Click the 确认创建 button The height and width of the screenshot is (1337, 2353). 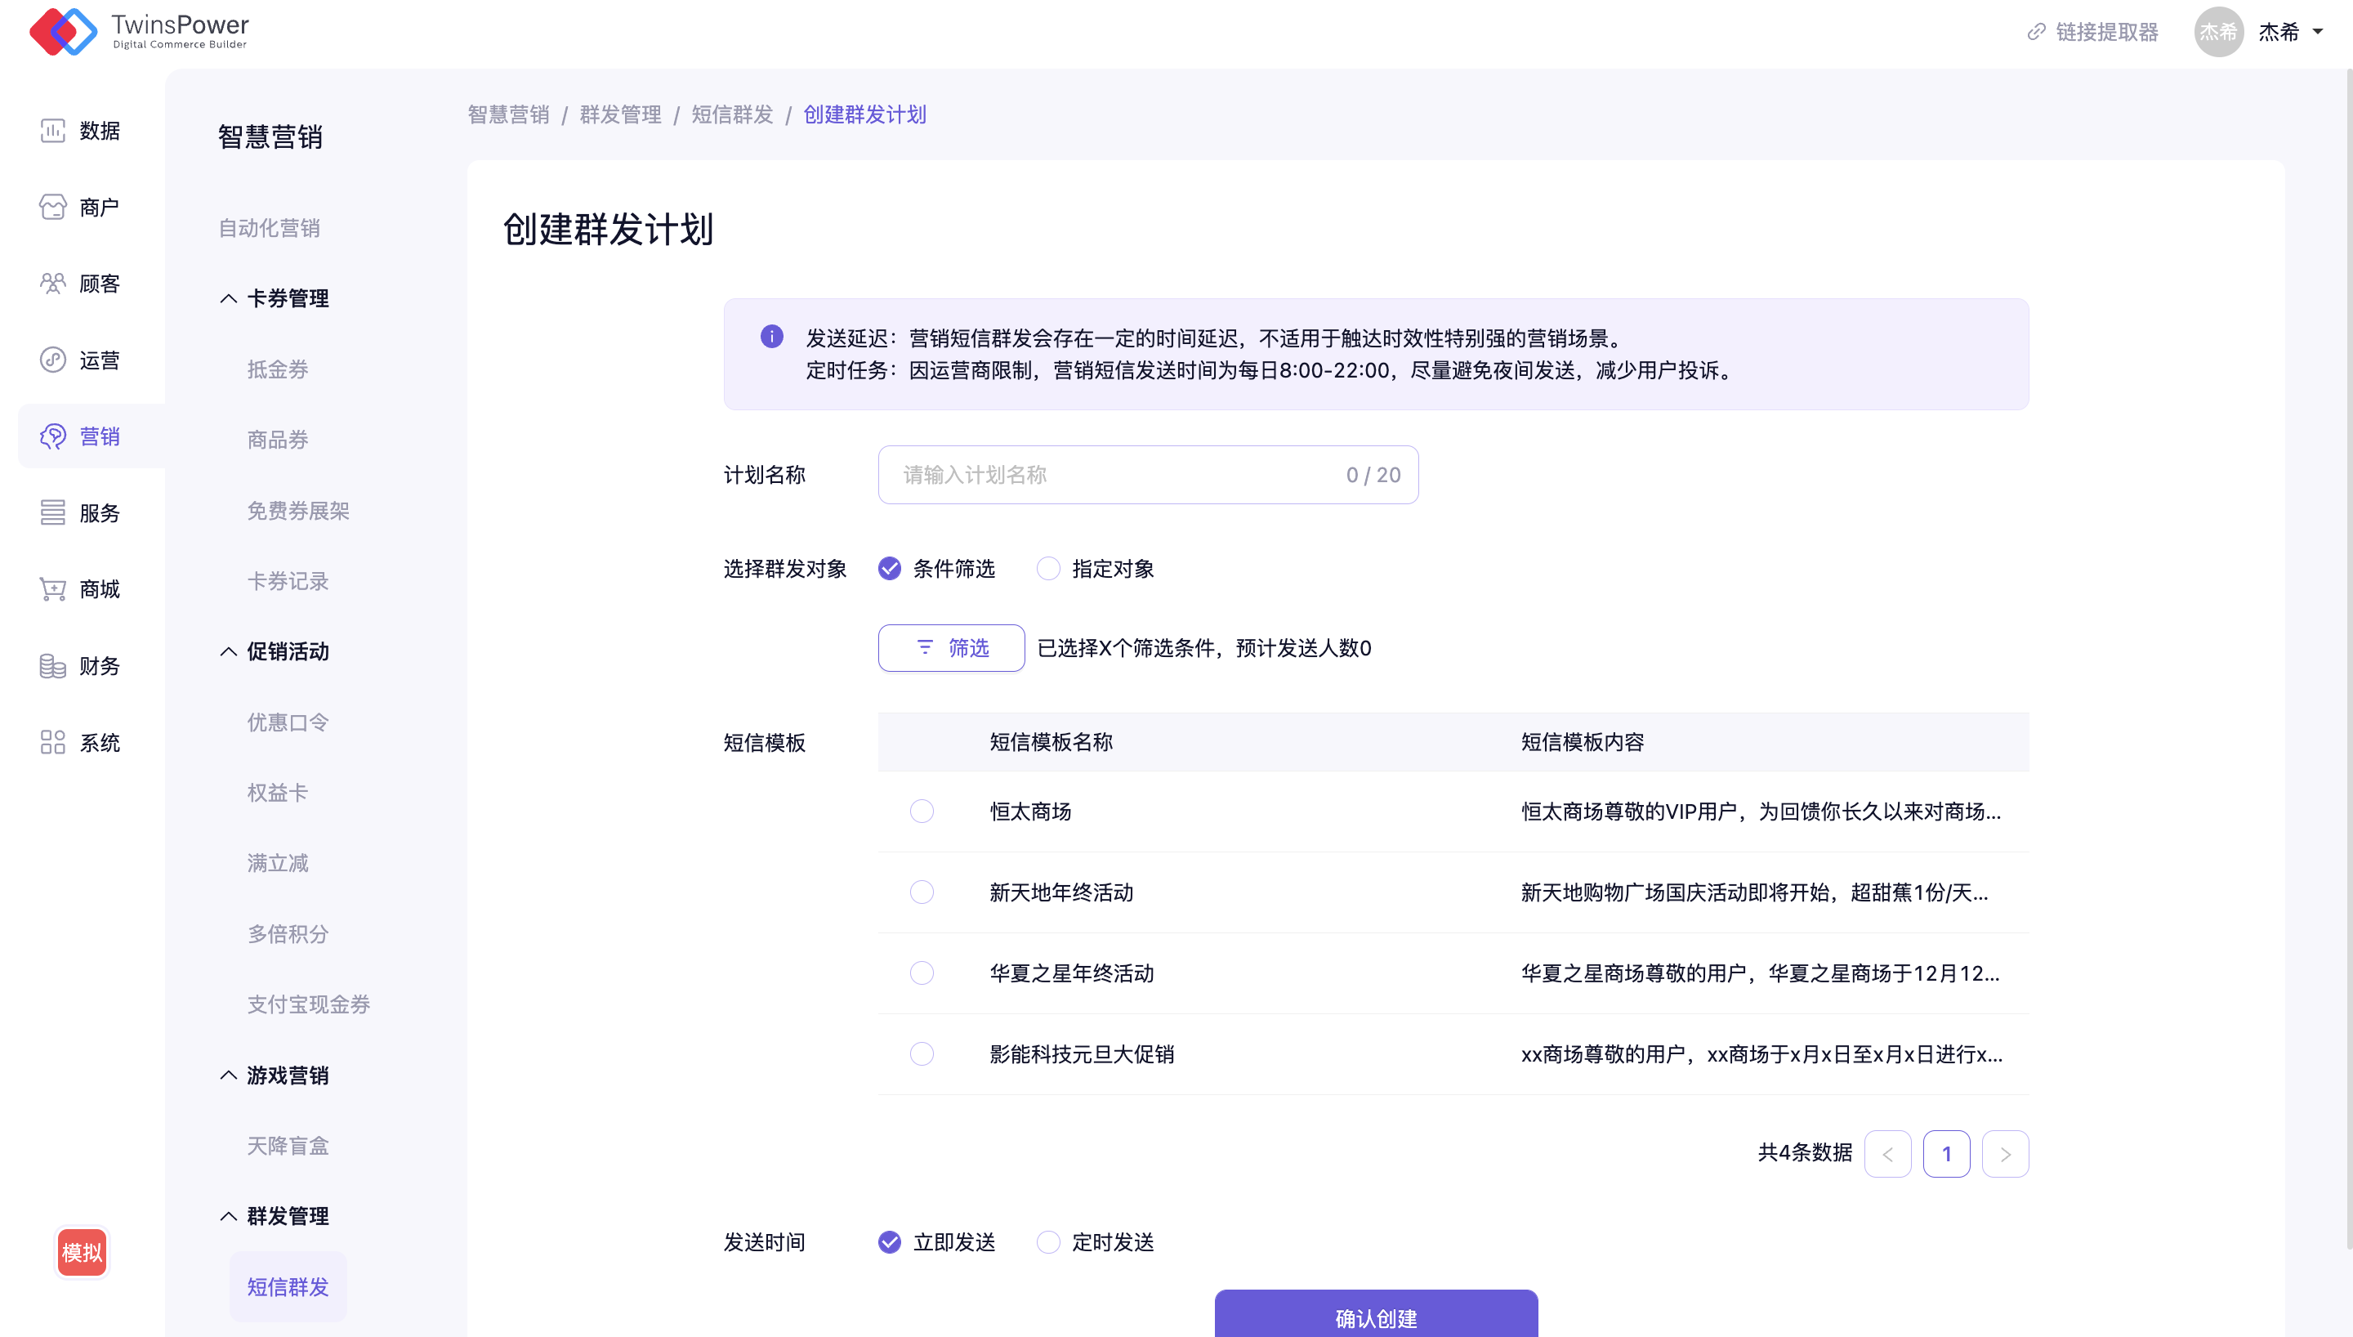pos(1375,1315)
